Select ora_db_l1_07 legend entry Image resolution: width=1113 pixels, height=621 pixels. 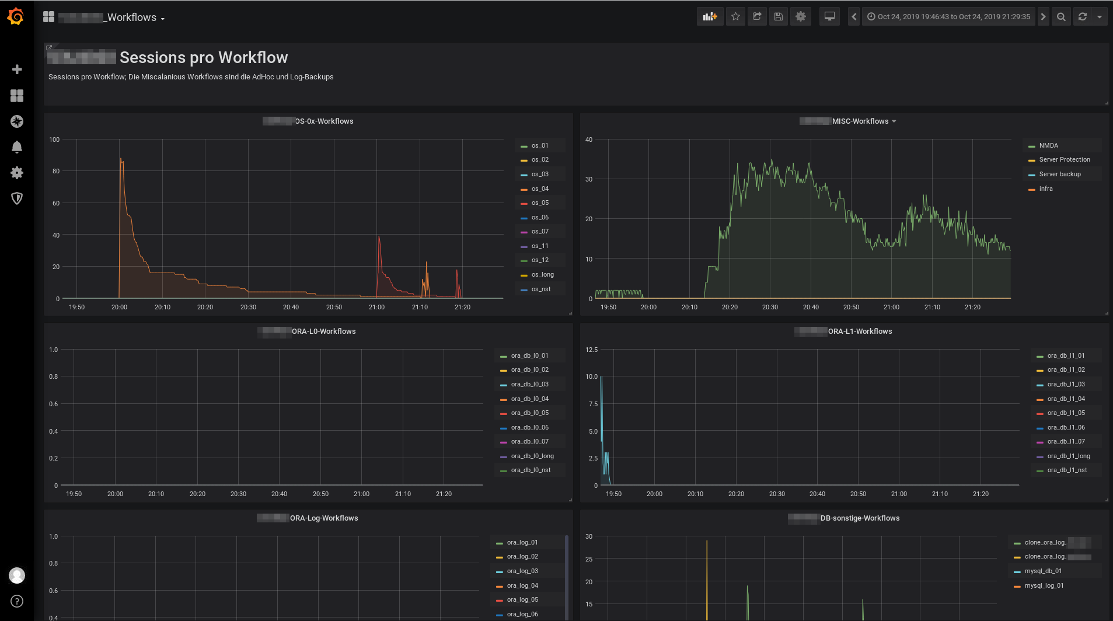[1066, 441]
